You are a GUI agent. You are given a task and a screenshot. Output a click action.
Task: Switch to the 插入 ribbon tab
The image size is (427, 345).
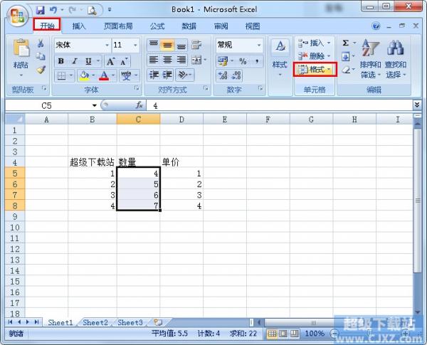[79, 26]
